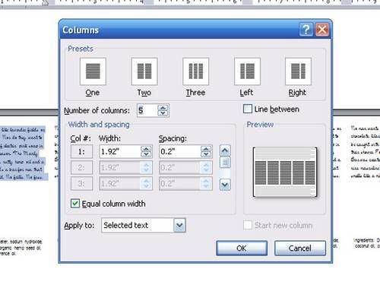Uncheck Equal column width
The height and width of the screenshot is (285, 380).
click(75, 204)
